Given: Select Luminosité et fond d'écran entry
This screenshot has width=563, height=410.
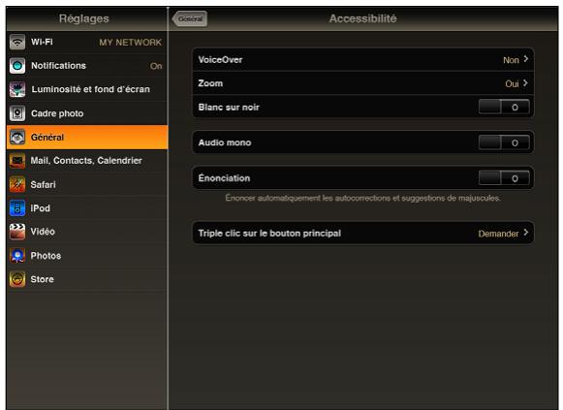Looking at the screenshot, I should click(87, 89).
